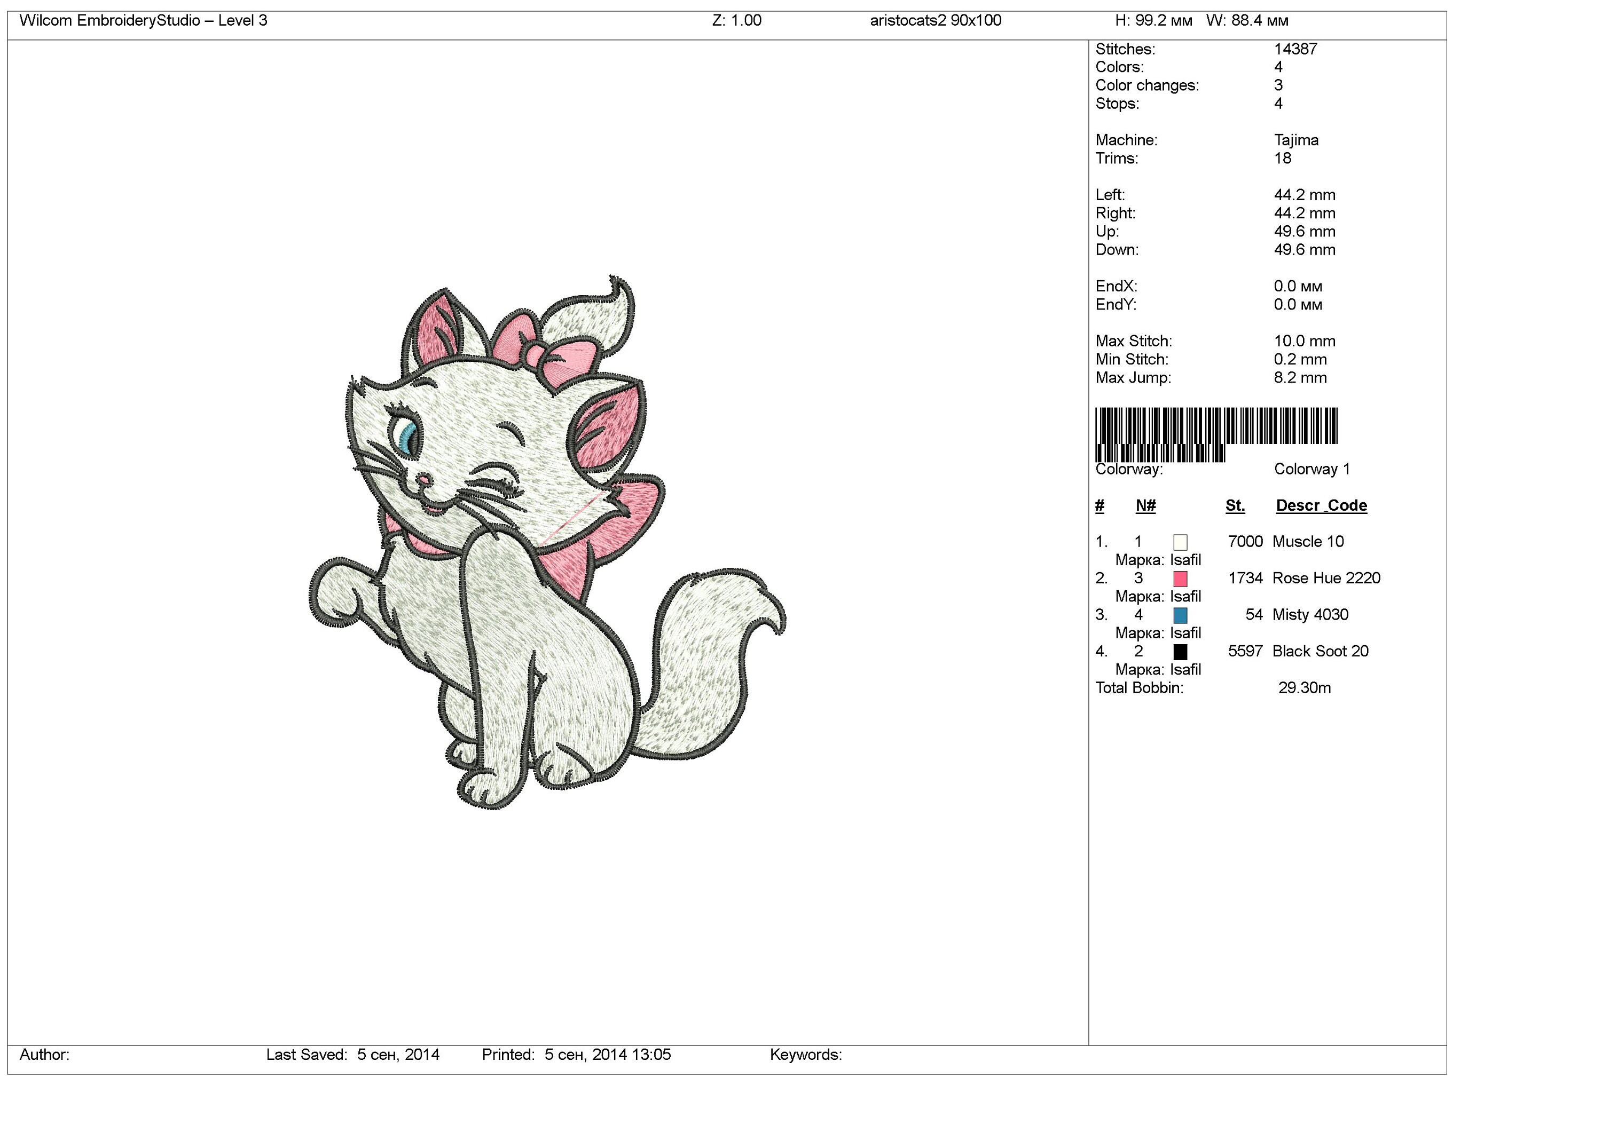Click the stitch count '1734' in row 2
The image size is (1602, 1133).
click(x=1245, y=579)
